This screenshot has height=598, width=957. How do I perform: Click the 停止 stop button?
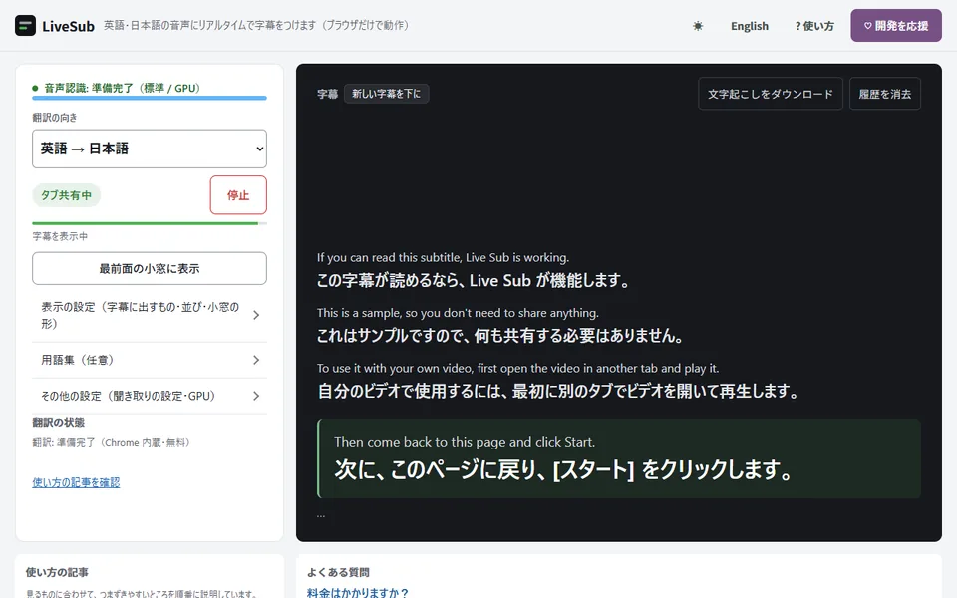coord(238,195)
